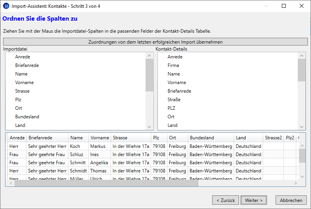Go back with the Zurück button
Image resolution: width=311 pixels, height=209 pixels.
(225, 200)
